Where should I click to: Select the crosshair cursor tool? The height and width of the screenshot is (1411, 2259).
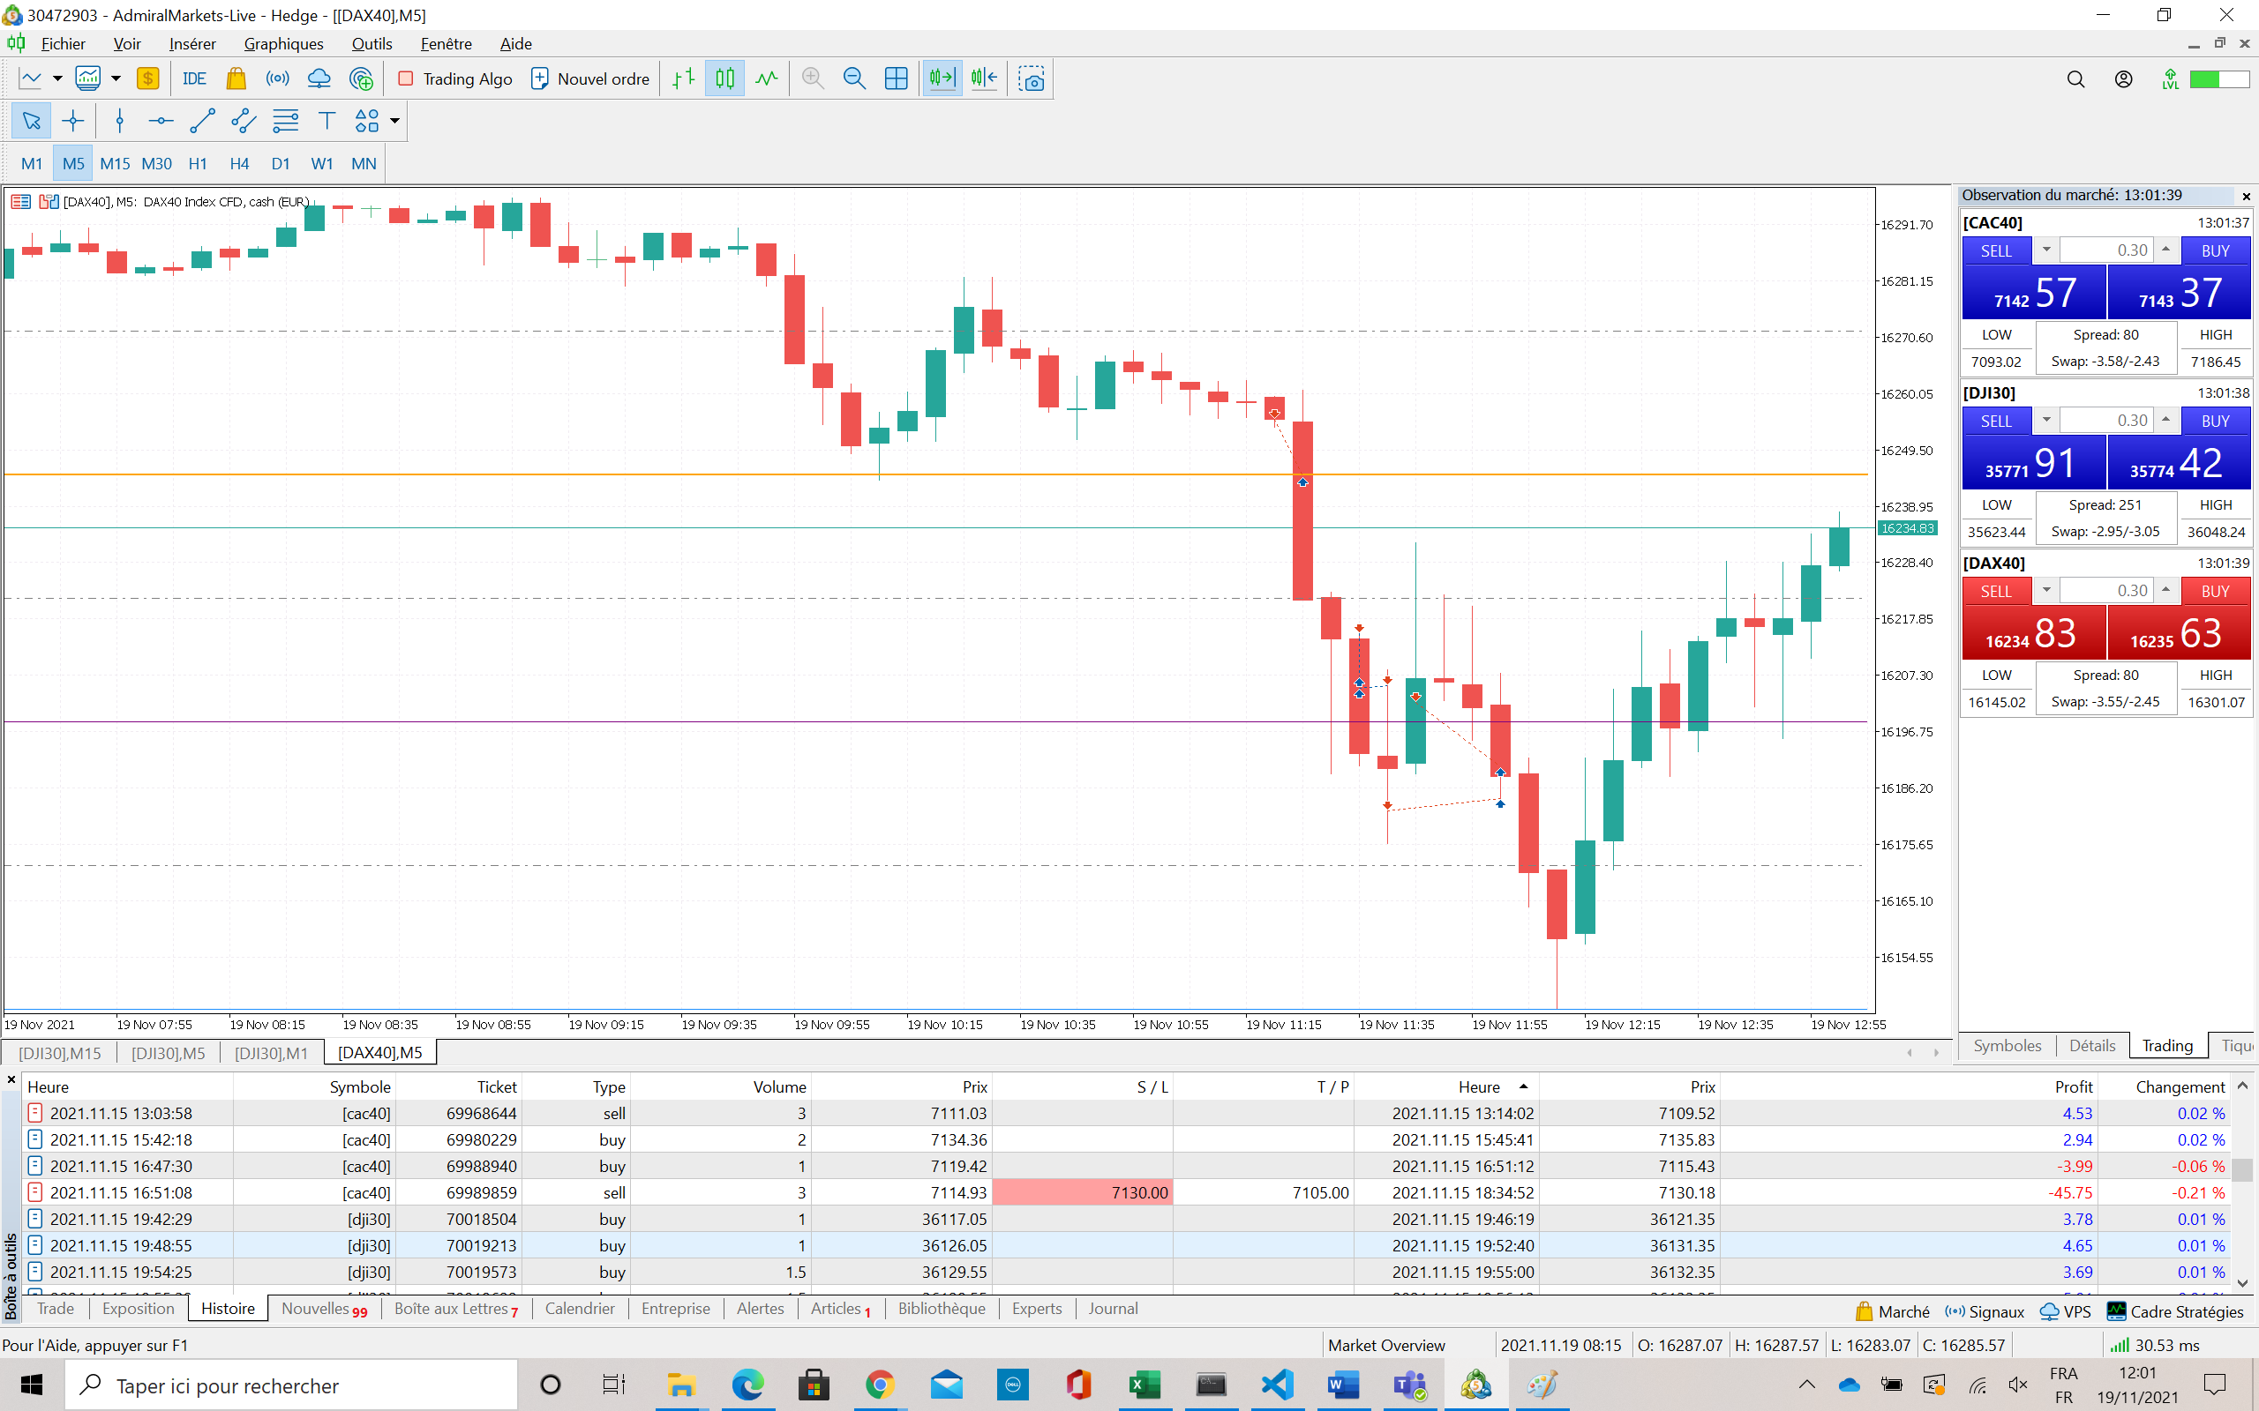[73, 121]
